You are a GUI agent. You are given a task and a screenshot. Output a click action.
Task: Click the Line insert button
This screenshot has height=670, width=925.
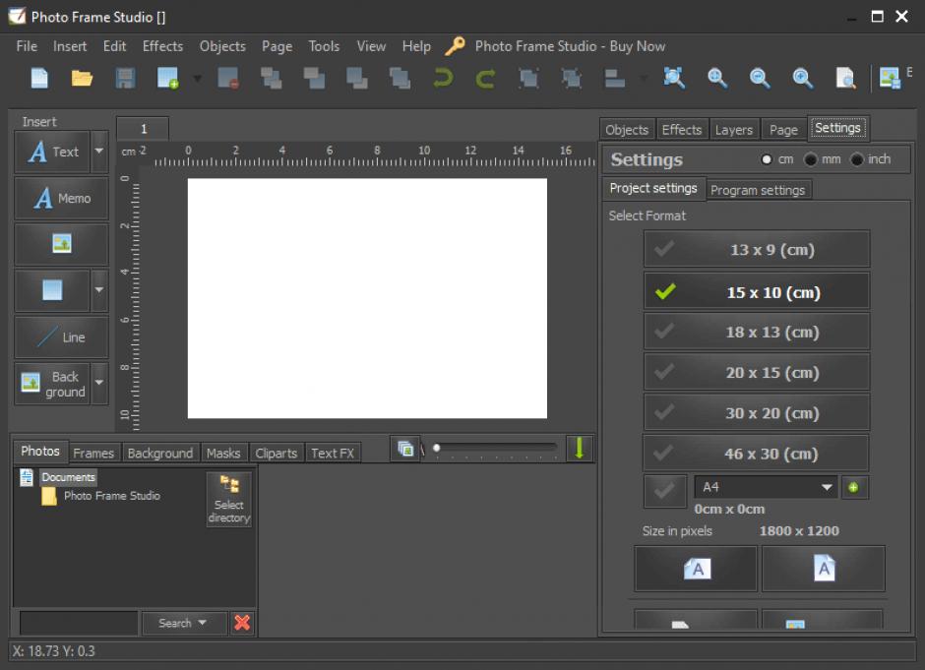pyautogui.click(x=61, y=337)
